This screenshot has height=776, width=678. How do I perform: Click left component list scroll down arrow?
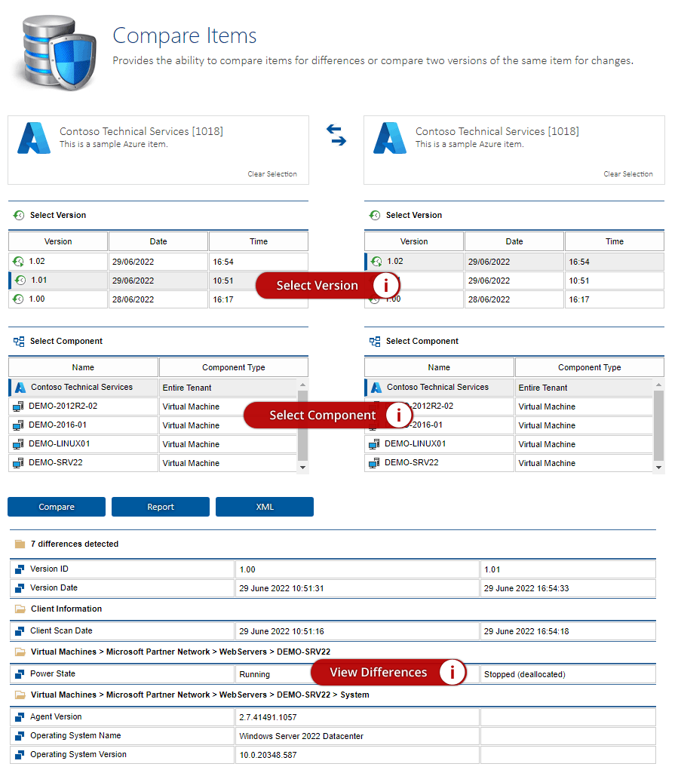coord(303,468)
